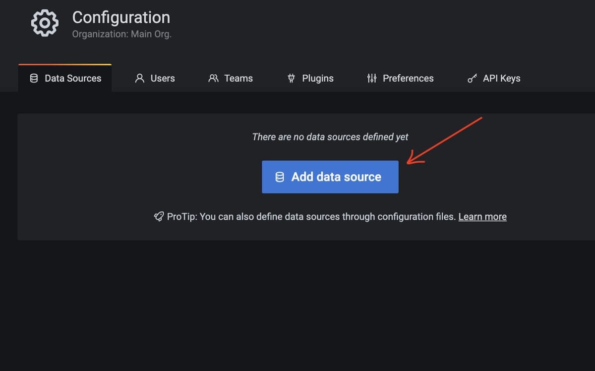Click the database icon inside Add data source button
Image resolution: width=595 pixels, height=371 pixels.
pos(280,177)
